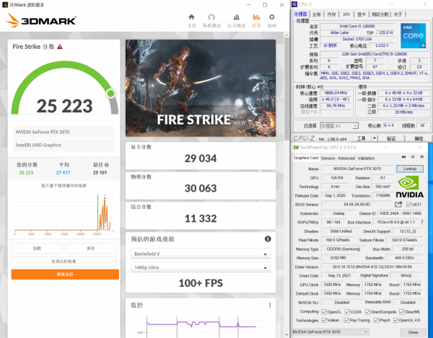This screenshot has height=338, width=433.
Task: Toggle the DirectML checkbox in GPU-Z
Action: [402, 312]
